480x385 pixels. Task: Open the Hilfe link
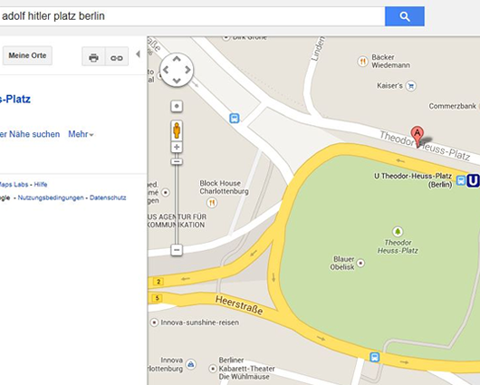click(41, 185)
